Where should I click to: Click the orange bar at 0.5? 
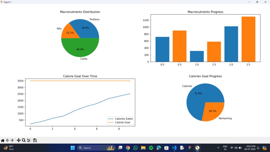coord(180,46)
